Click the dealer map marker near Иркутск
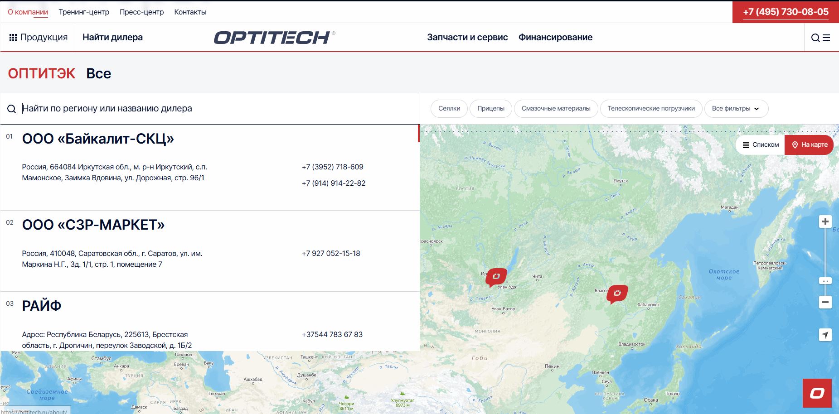 [x=496, y=277]
